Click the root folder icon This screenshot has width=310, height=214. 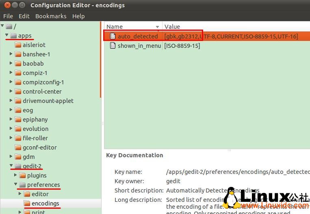(x=9, y=26)
